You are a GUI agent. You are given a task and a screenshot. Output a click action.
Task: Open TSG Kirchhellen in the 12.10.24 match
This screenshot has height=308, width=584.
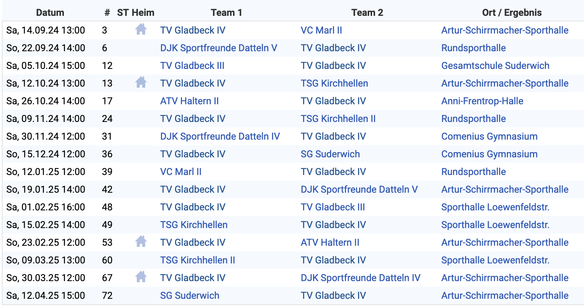click(x=334, y=83)
